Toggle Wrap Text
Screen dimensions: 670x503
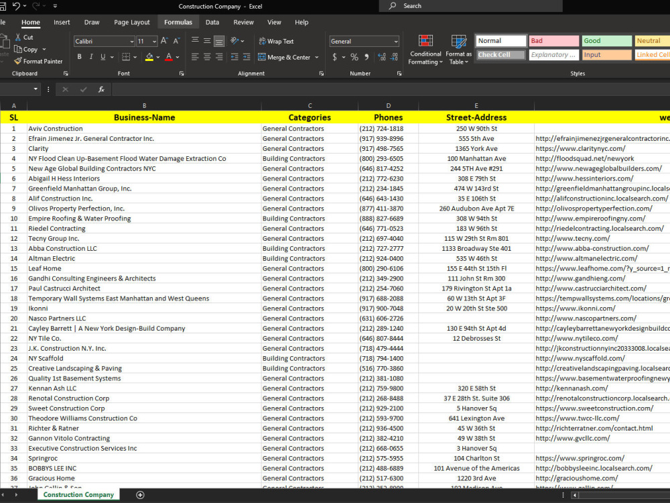pos(276,41)
